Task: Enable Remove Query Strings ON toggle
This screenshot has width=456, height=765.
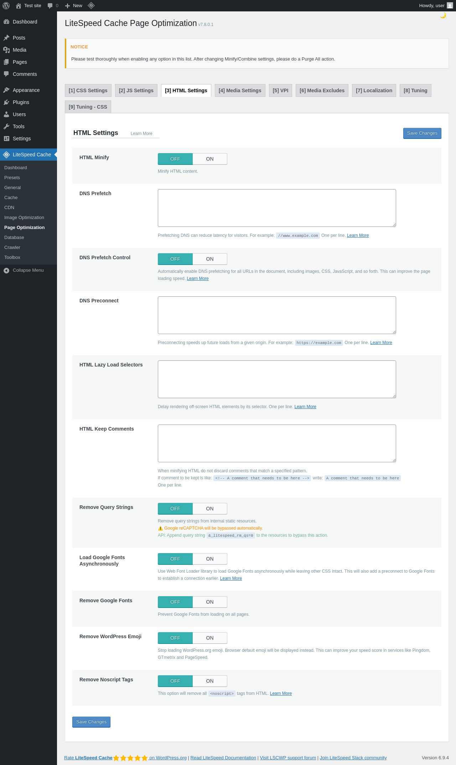Action: coord(210,509)
